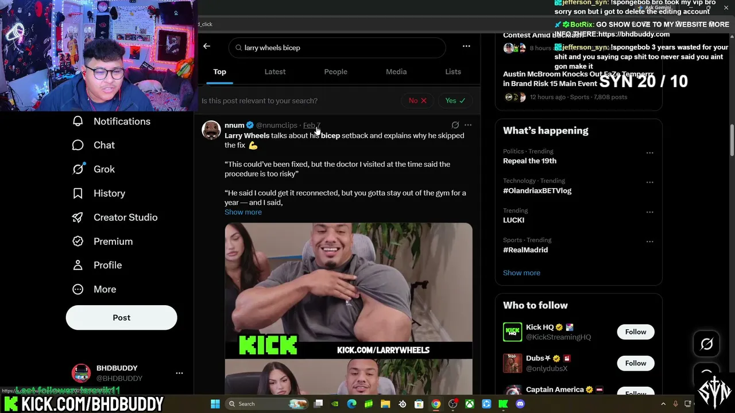Image resolution: width=735 pixels, height=413 pixels.
Task: Mark post as relevant with Yes
Action: tap(455, 100)
